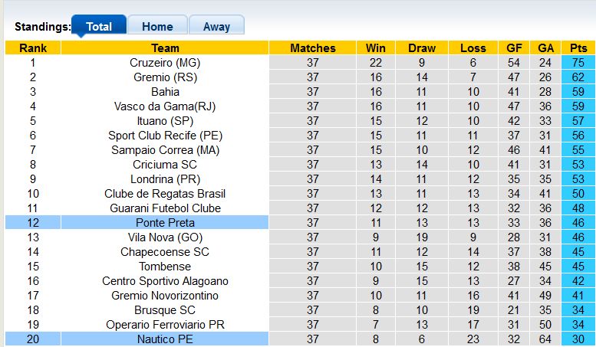Viewport: 596px width, 347px height.
Task: Open Sport Club Recife (PE) link
Action: (165, 135)
